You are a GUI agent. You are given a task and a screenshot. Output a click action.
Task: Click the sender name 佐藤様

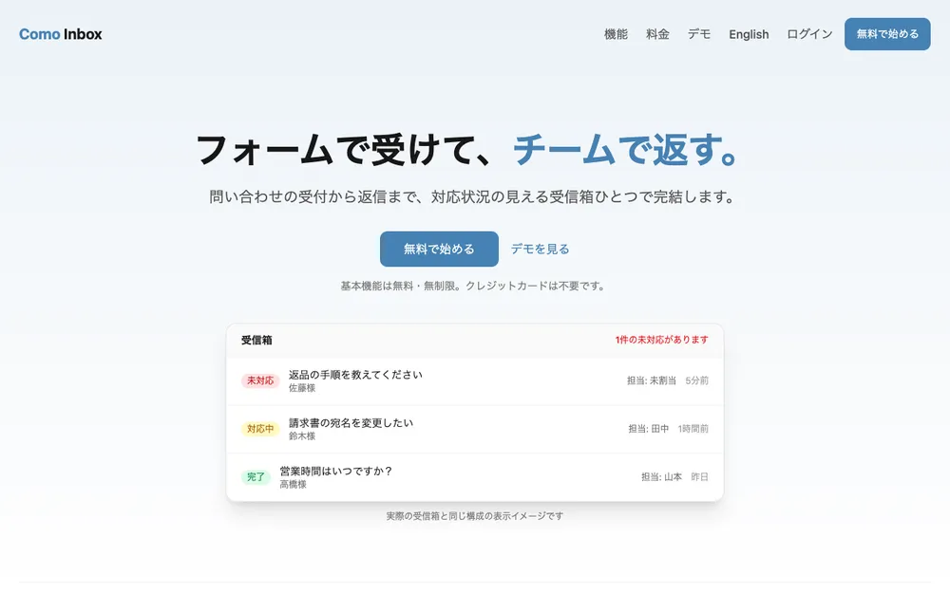(x=302, y=388)
